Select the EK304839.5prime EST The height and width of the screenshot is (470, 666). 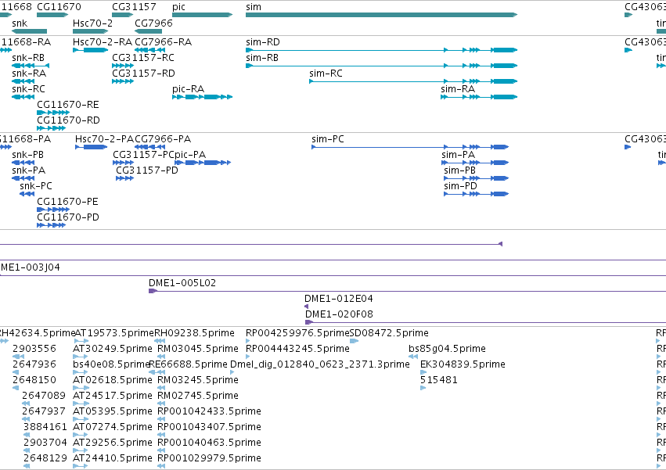423,372
